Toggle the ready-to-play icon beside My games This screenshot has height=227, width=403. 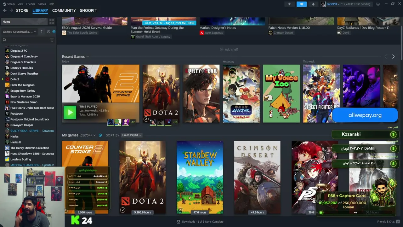click(x=100, y=135)
